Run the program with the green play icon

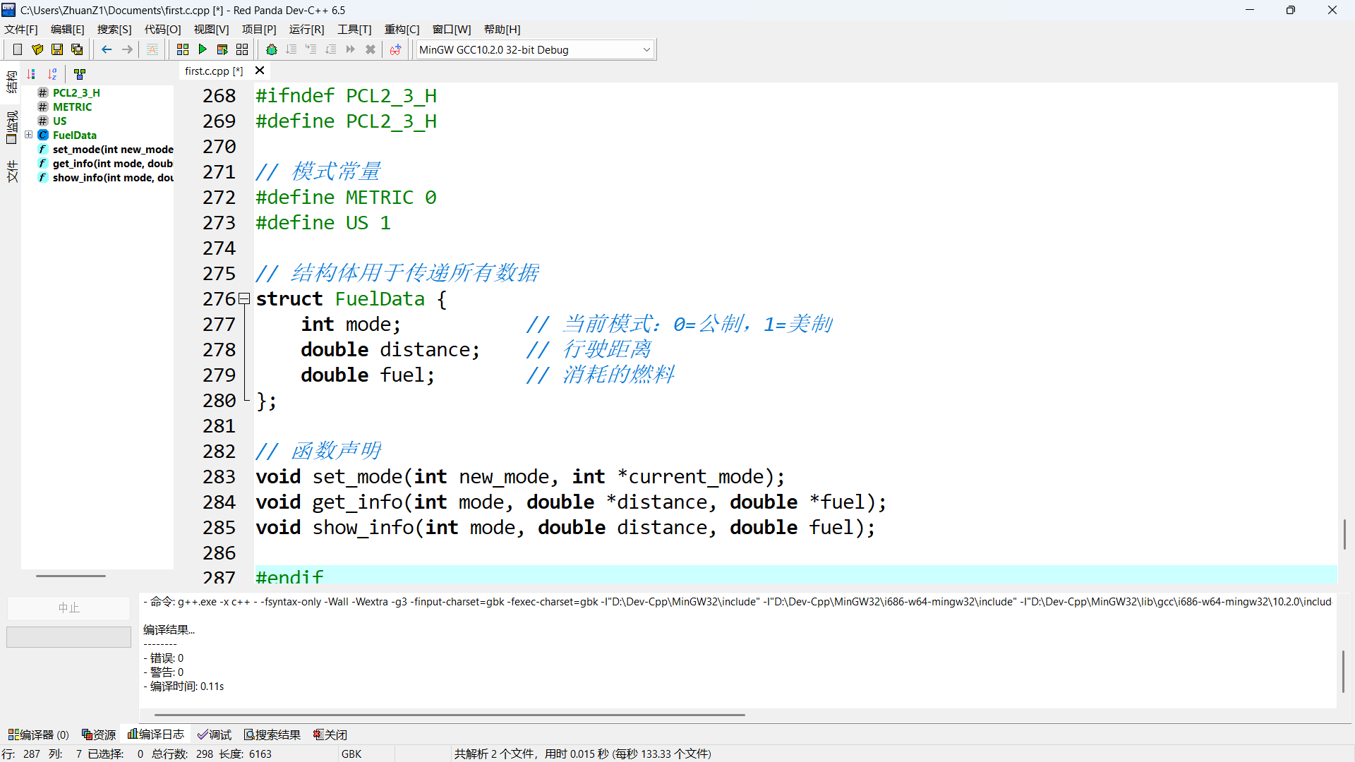click(x=203, y=49)
